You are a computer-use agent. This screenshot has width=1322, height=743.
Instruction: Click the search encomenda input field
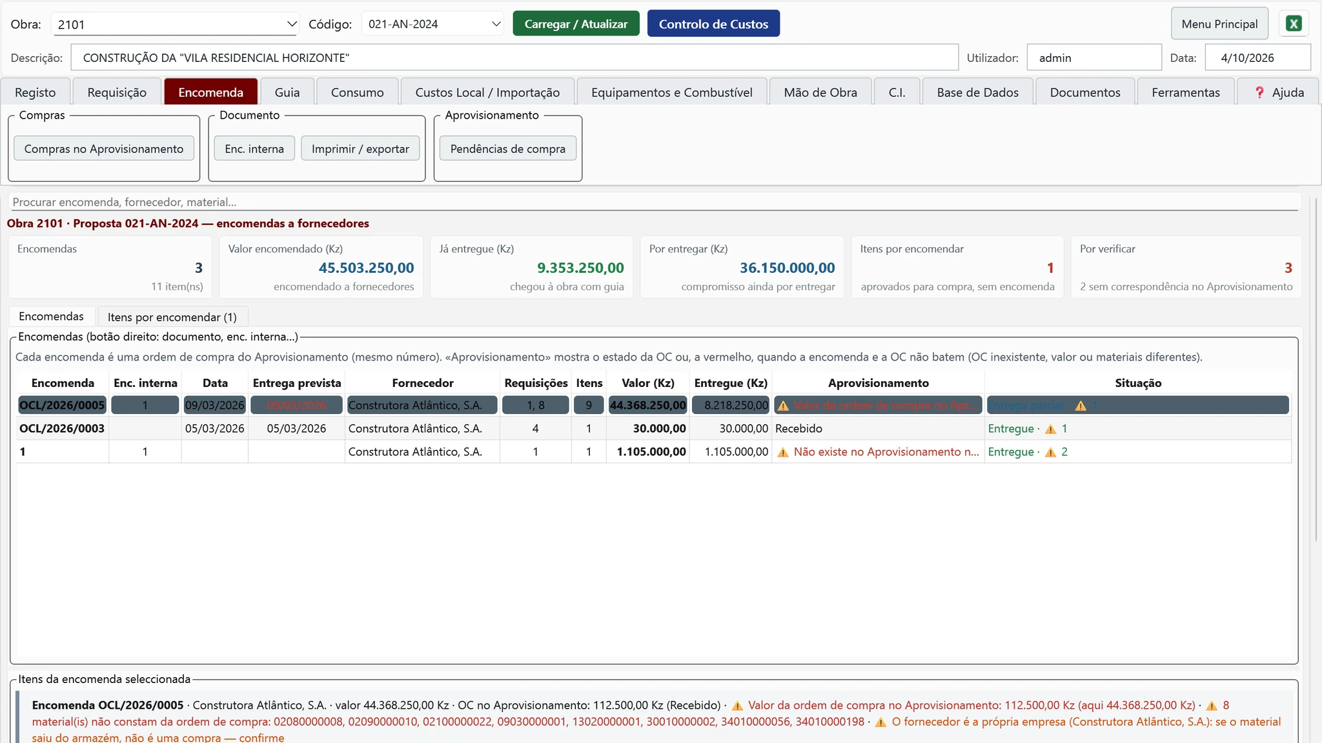point(653,202)
